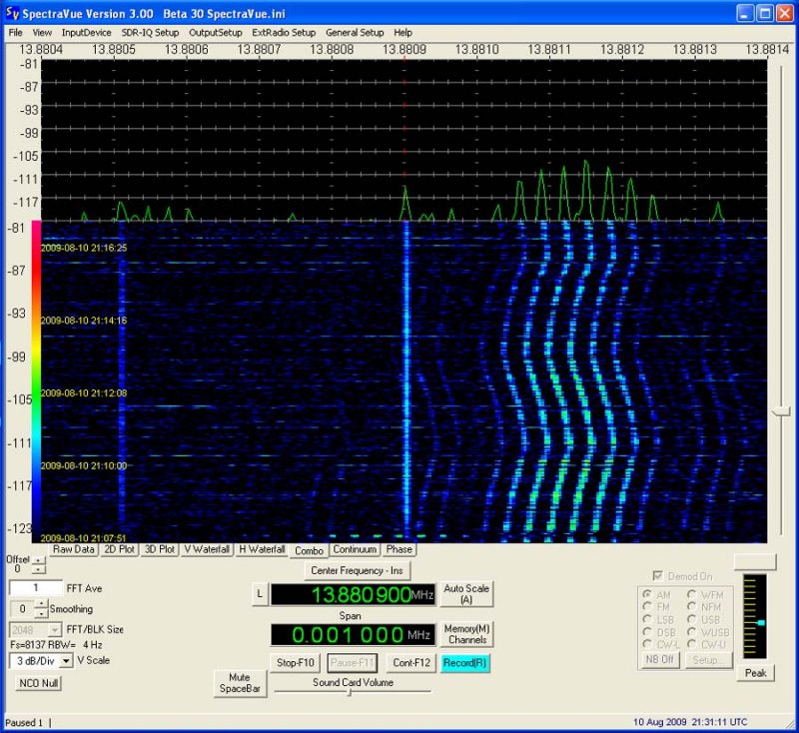Viewport: 799px width, 733px height.
Task: Select the AM demodulation radio button
Action: [x=647, y=594]
